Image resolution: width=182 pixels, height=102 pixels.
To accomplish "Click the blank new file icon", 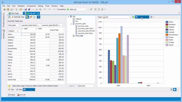I will click(16, 9).
